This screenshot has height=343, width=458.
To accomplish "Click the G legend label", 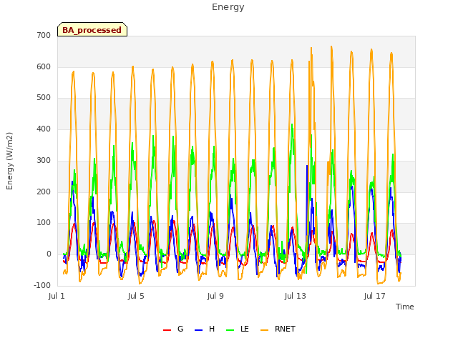I will [x=180, y=329].
